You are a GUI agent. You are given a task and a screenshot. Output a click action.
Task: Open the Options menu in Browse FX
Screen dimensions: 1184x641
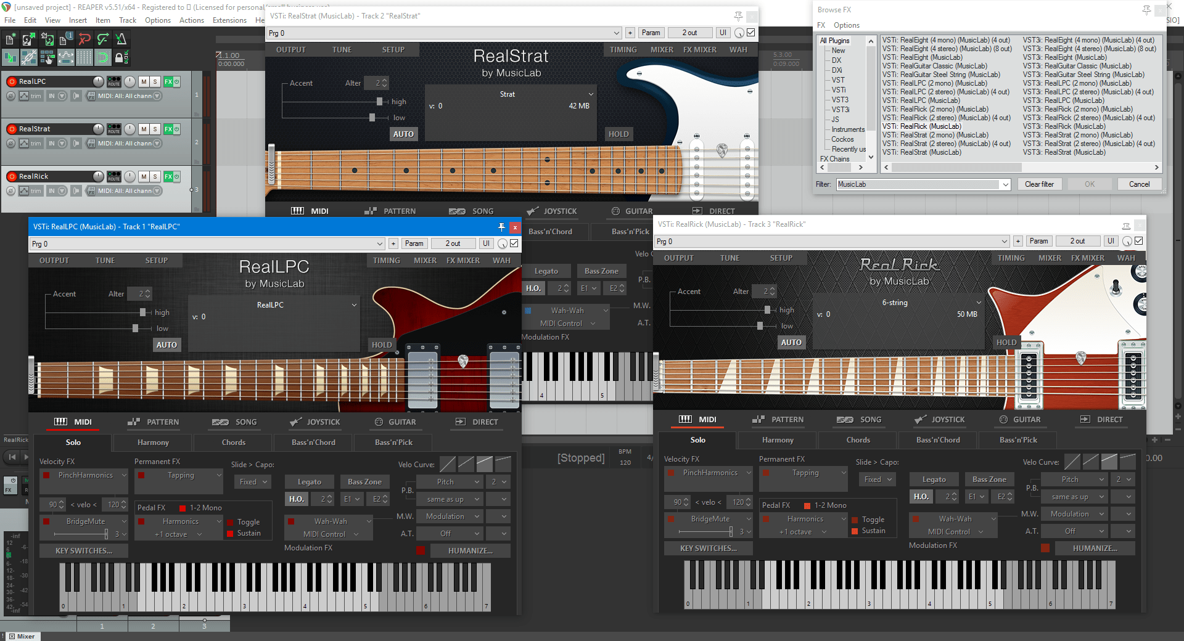tap(846, 25)
